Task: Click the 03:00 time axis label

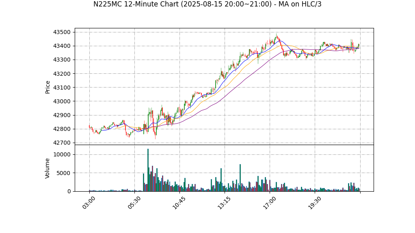Action: 89,203
